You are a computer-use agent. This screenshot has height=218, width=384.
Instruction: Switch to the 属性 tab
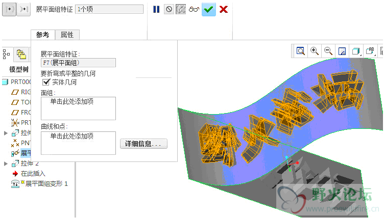pos(67,35)
